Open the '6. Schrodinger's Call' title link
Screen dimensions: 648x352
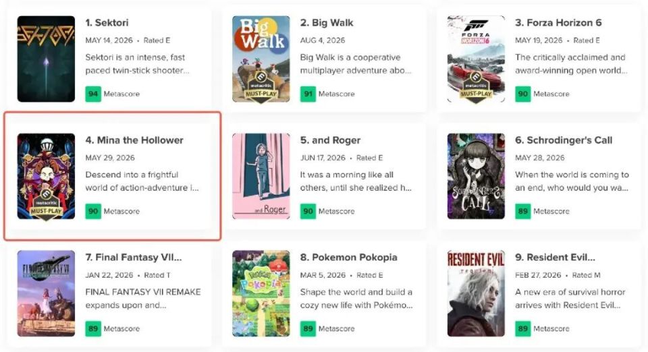coord(563,140)
